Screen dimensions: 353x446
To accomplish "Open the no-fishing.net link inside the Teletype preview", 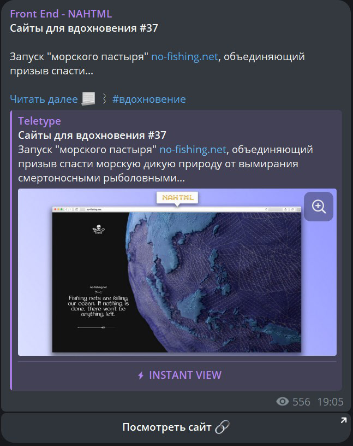I will 193,149.
